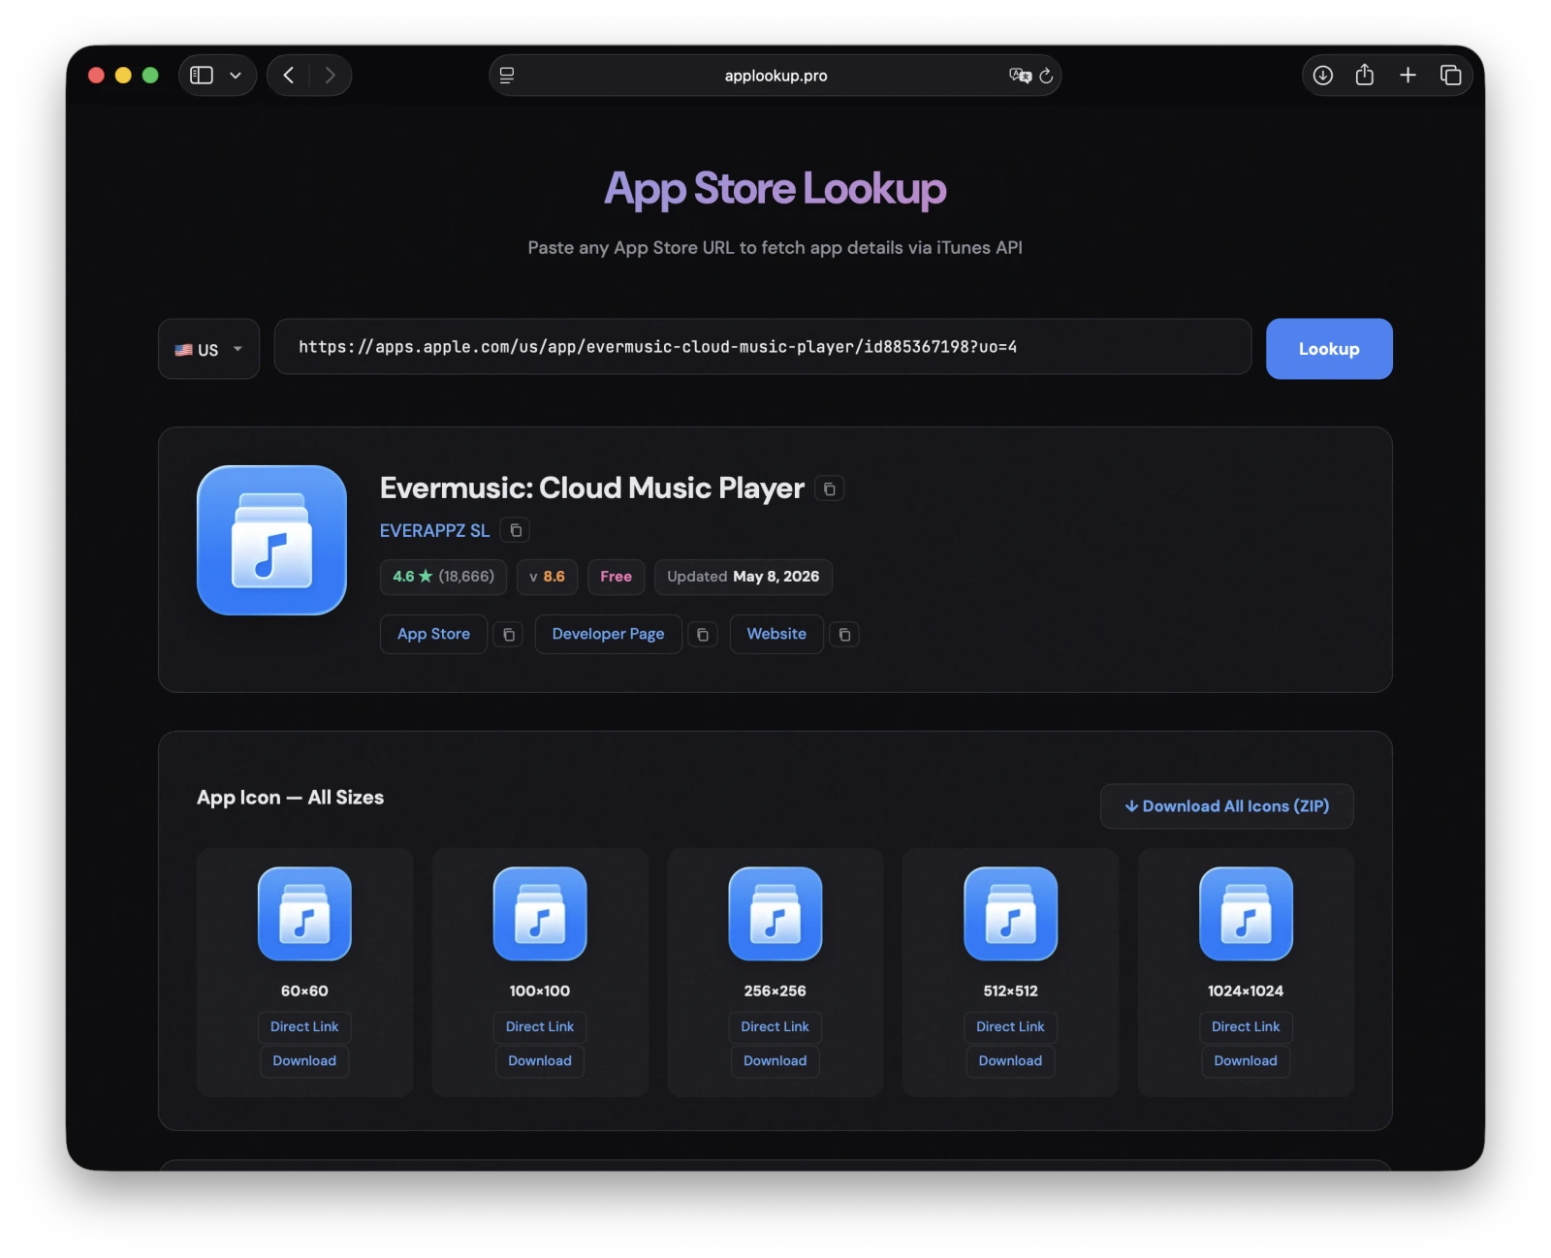Click the 1024×1024 icon thumbnail
Screen dimensions: 1551x1258
point(1246,914)
